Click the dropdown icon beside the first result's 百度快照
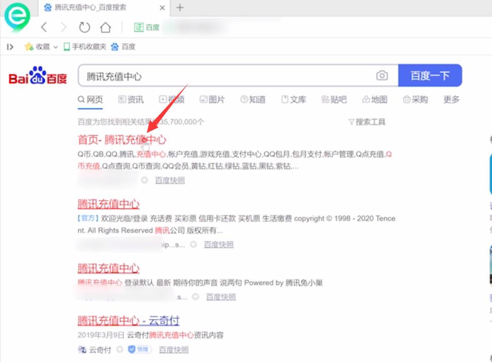 click(145, 180)
